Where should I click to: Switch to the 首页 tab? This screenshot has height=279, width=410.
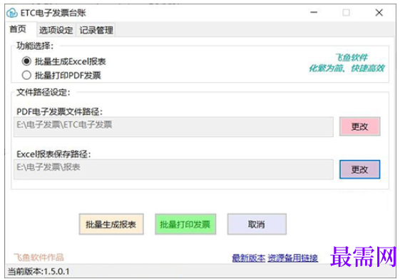point(18,29)
